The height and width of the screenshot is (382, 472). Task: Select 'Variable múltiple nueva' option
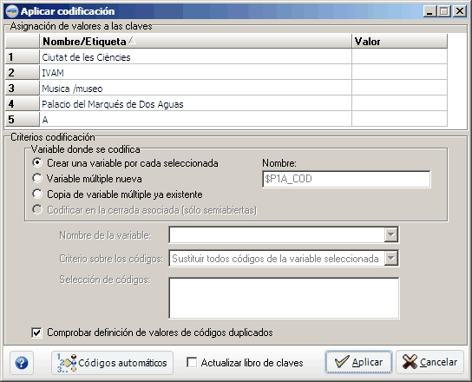tap(37, 179)
